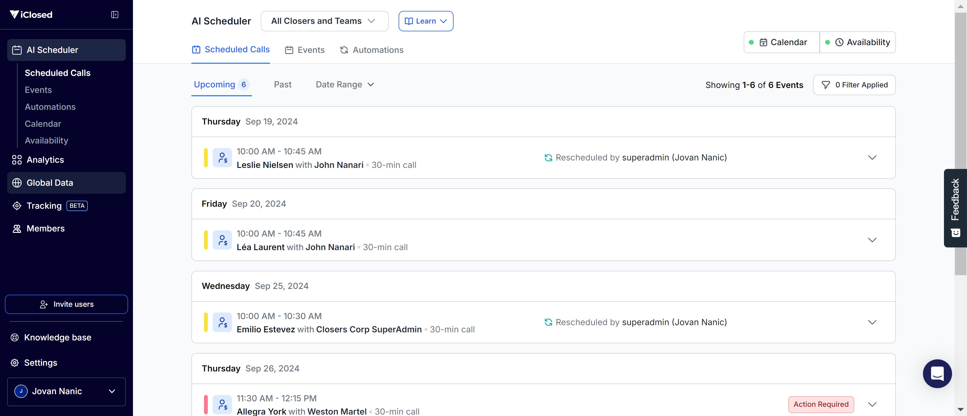Screen dimensions: 967x416
Task: Expand Léa Laurent call details
Action: click(872, 240)
